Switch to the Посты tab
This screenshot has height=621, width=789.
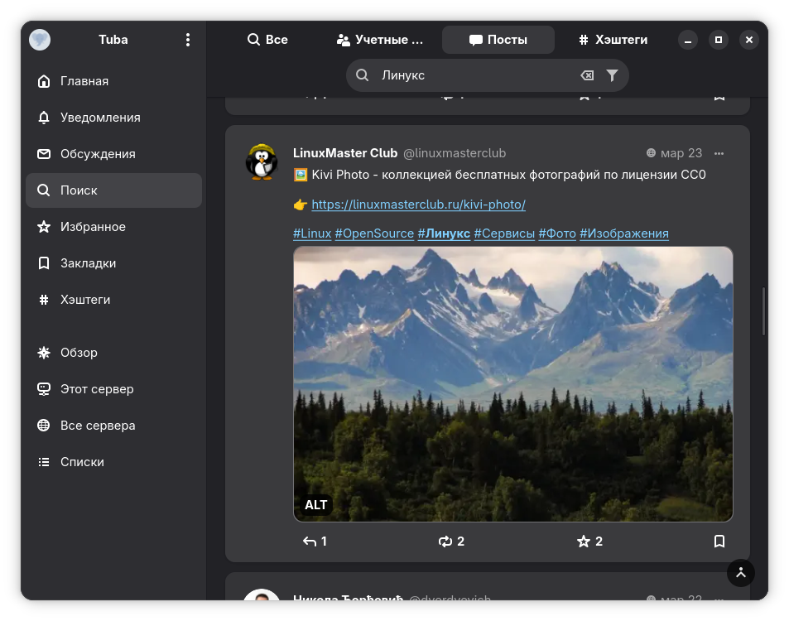498,40
